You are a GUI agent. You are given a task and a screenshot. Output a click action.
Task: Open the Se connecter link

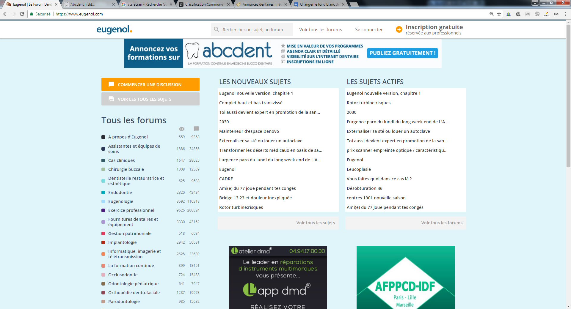coord(369,30)
